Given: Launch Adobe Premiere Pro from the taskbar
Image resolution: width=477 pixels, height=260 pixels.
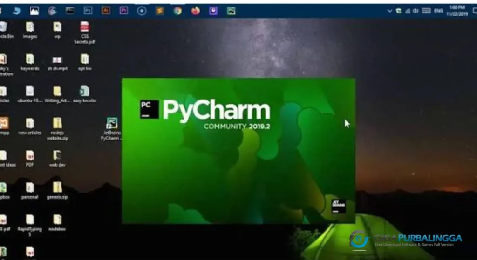Looking at the screenshot, I should pos(123,11).
